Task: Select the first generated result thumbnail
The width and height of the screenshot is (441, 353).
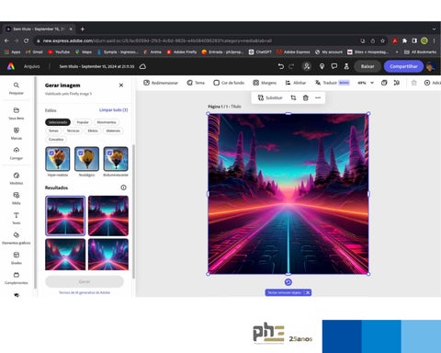Action: tap(65, 216)
